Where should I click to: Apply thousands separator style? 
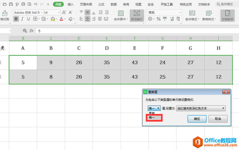point(165,19)
